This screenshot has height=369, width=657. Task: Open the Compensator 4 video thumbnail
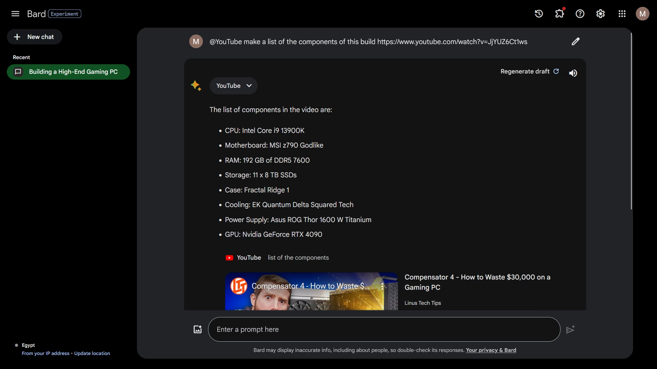pyautogui.click(x=311, y=291)
